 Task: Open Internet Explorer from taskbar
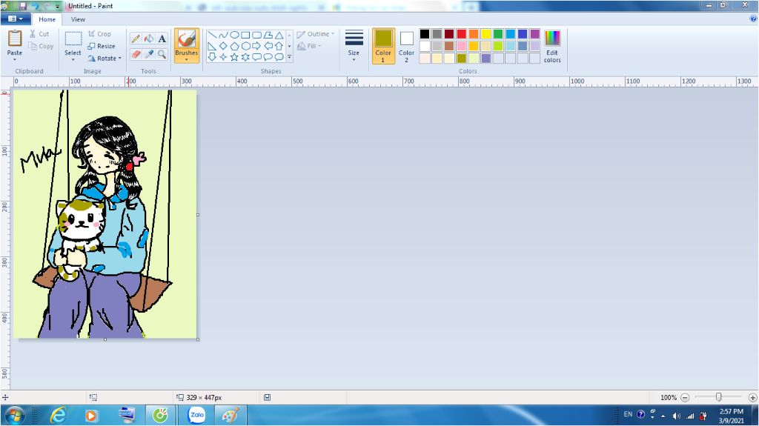coord(59,415)
